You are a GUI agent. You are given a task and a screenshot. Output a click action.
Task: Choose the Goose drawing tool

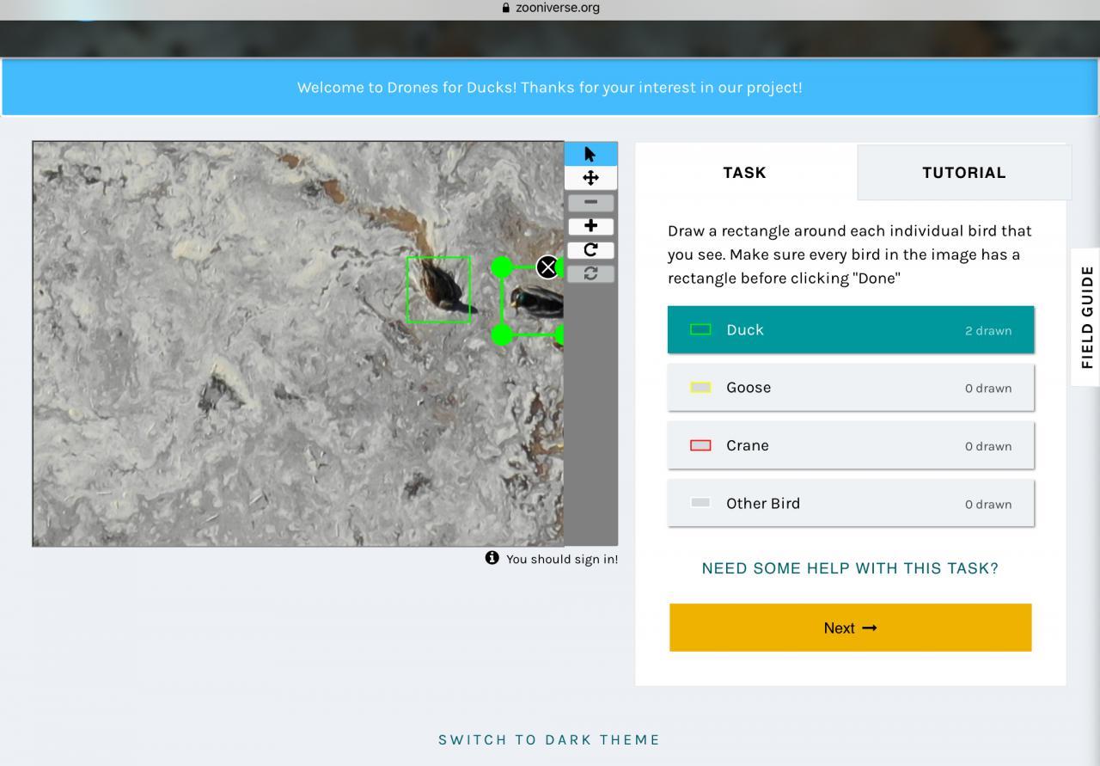(851, 388)
